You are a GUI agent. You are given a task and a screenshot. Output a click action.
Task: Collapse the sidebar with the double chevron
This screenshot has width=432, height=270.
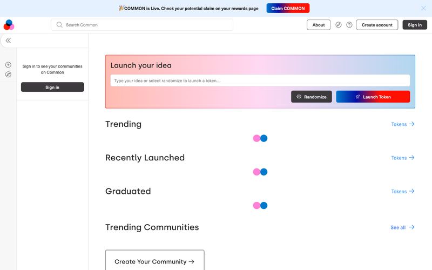pyautogui.click(x=8, y=40)
